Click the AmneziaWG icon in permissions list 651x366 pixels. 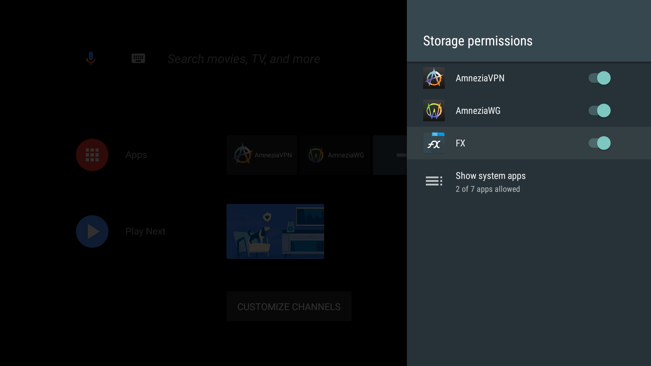click(x=434, y=110)
